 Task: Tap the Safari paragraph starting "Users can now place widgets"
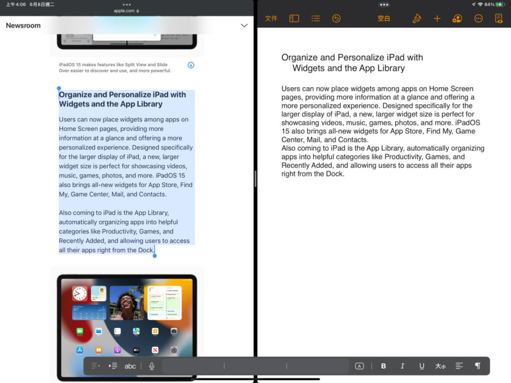click(126, 157)
